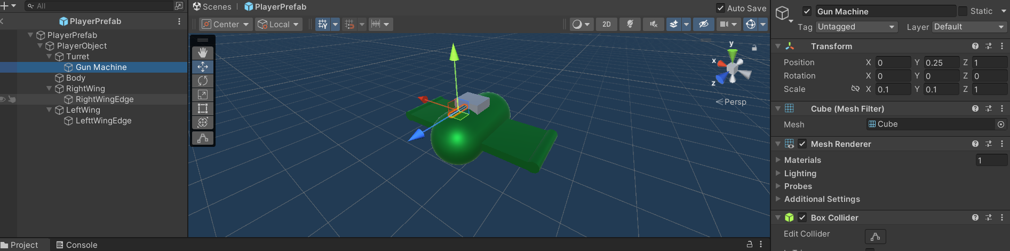Select the Rect transform tool
This screenshot has width=1010, height=251.
coord(203,108)
